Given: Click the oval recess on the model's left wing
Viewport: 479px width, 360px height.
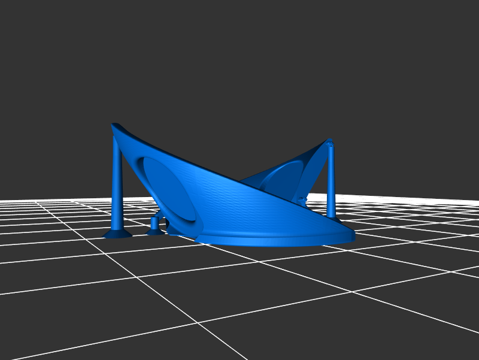Looking at the screenshot, I should pos(169,189).
